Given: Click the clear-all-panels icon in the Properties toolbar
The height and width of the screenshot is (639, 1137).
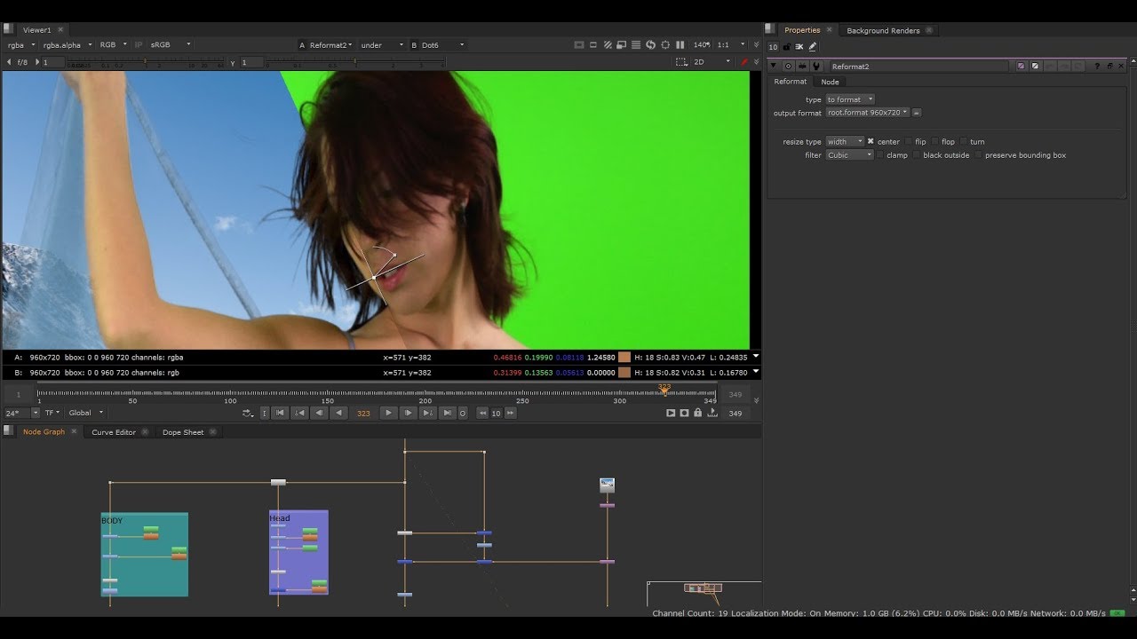Looking at the screenshot, I should point(799,47).
